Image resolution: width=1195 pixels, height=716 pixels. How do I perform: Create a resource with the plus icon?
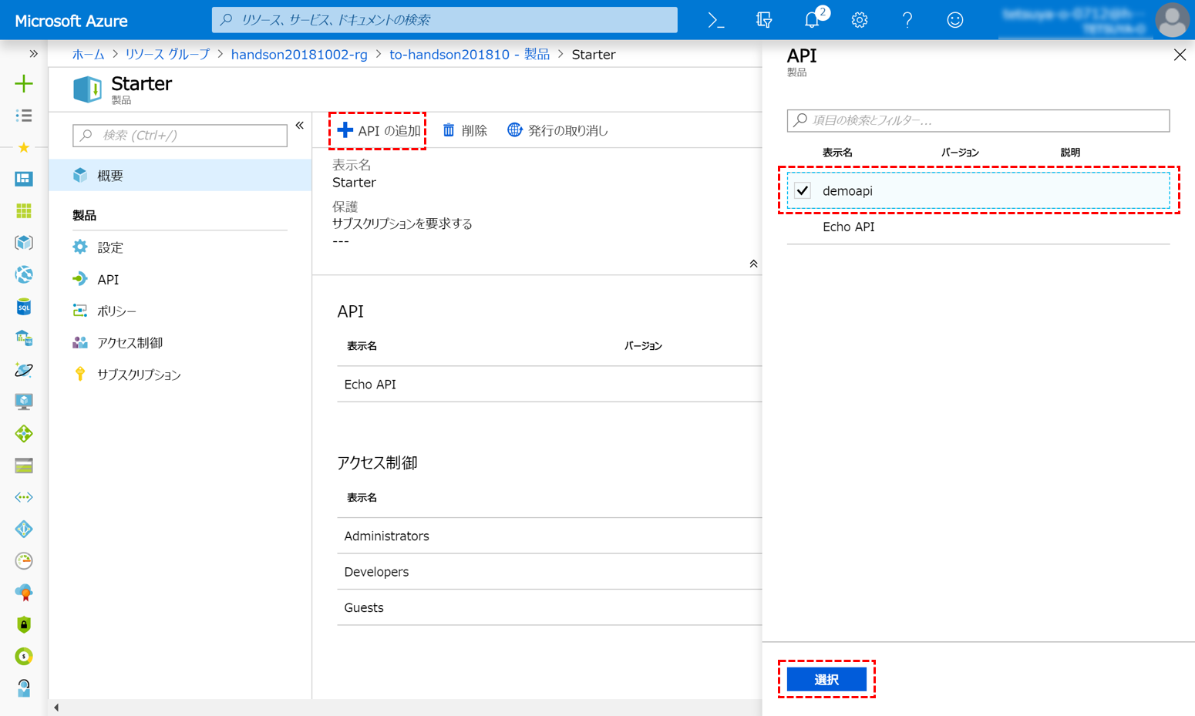tap(24, 83)
